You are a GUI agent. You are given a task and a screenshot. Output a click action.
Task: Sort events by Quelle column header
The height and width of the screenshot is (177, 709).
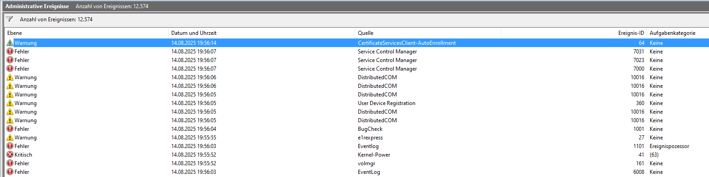click(428, 33)
